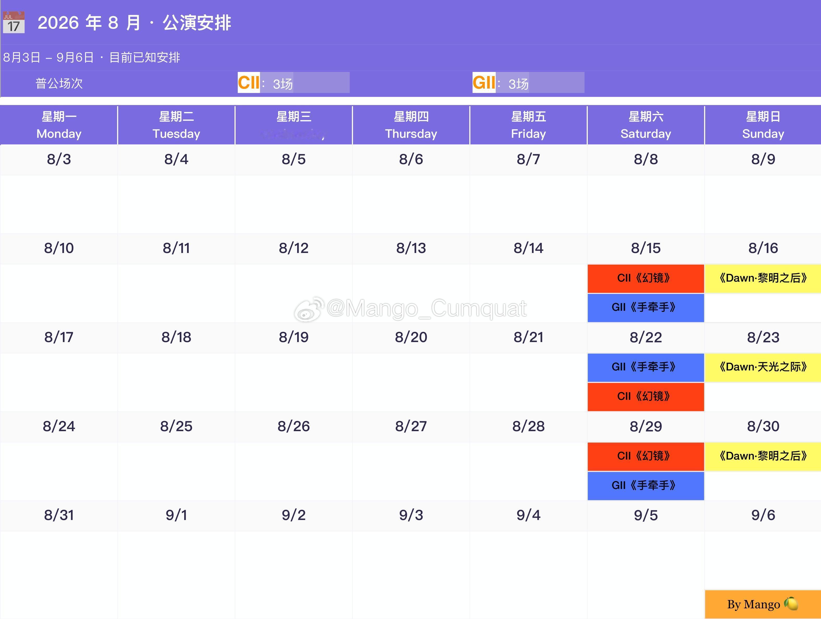Click the 8/5 date cell
The image size is (821, 619).
(x=293, y=160)
